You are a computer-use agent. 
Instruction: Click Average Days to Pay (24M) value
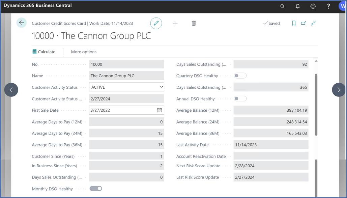pos(126,133)
